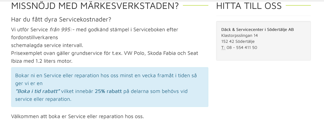Click the line 'schemalagda service intervall.'
This screenshot has width=324, height=126.
click(47, 45)
